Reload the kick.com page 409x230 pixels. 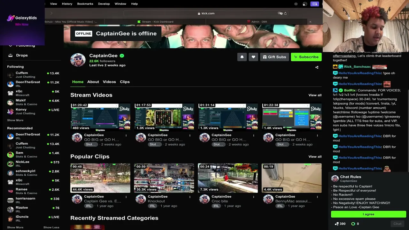[285, 13]
